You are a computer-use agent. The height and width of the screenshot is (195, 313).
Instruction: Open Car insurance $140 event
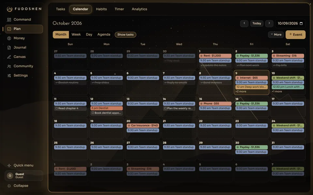coord(143,125)
